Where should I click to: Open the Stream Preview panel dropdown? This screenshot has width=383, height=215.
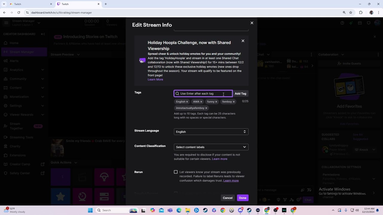78,55
